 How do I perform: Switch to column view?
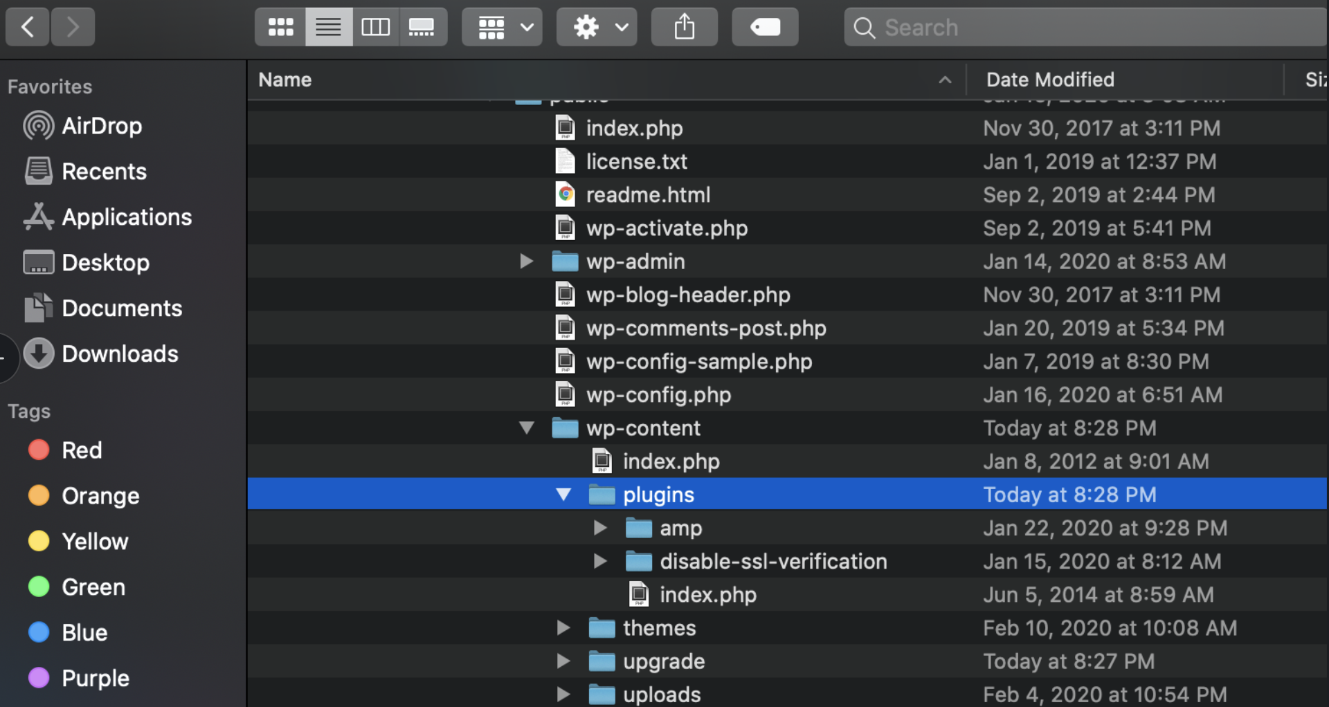(x=376, y=27)
